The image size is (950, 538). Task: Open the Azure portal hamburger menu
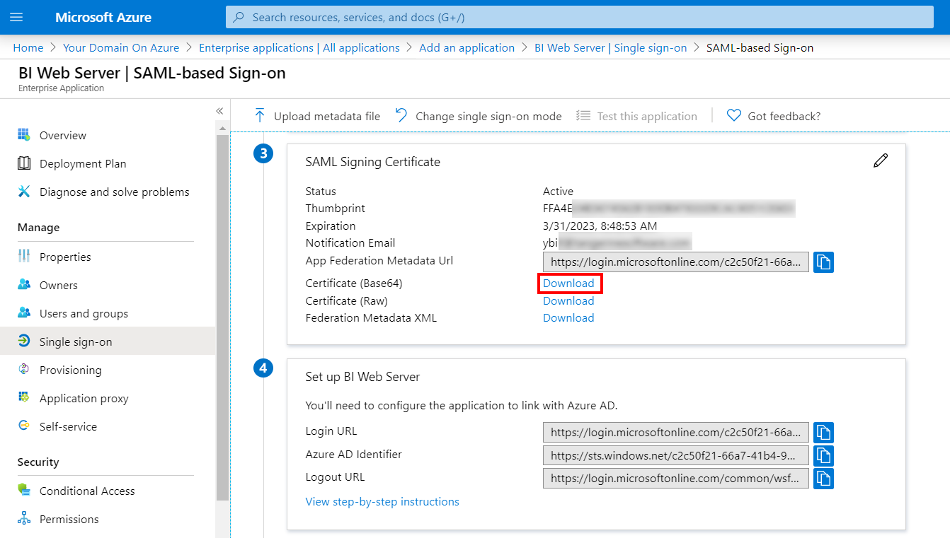16,16
